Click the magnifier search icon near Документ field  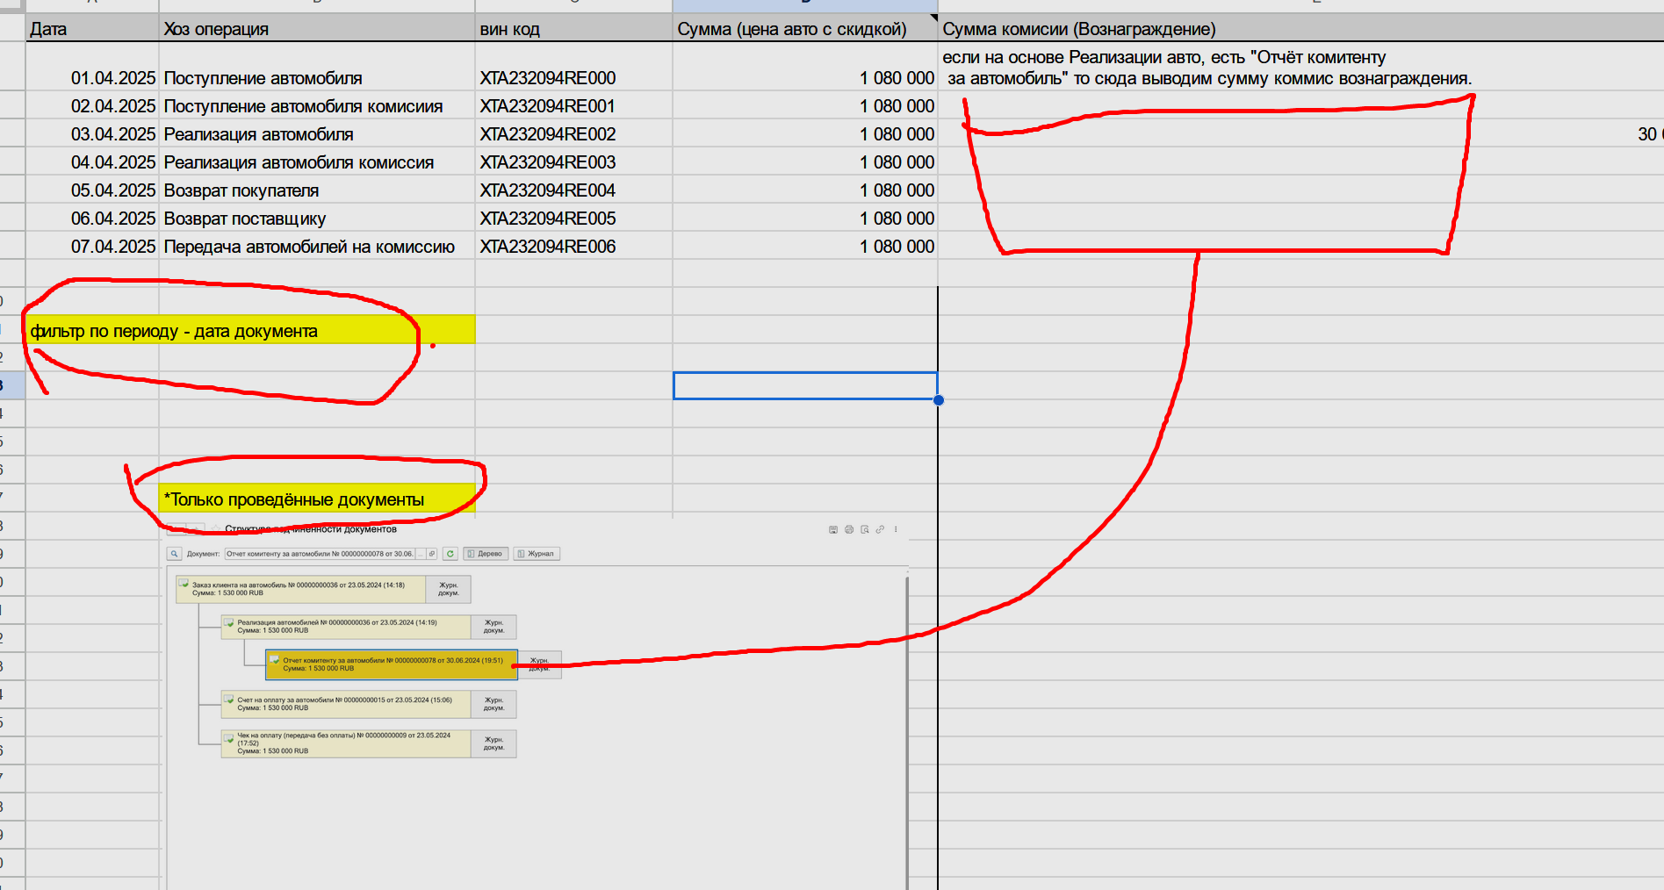pos(174,554)
